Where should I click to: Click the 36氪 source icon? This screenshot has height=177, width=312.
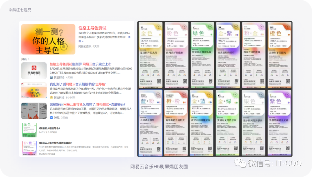click(51, 118)
